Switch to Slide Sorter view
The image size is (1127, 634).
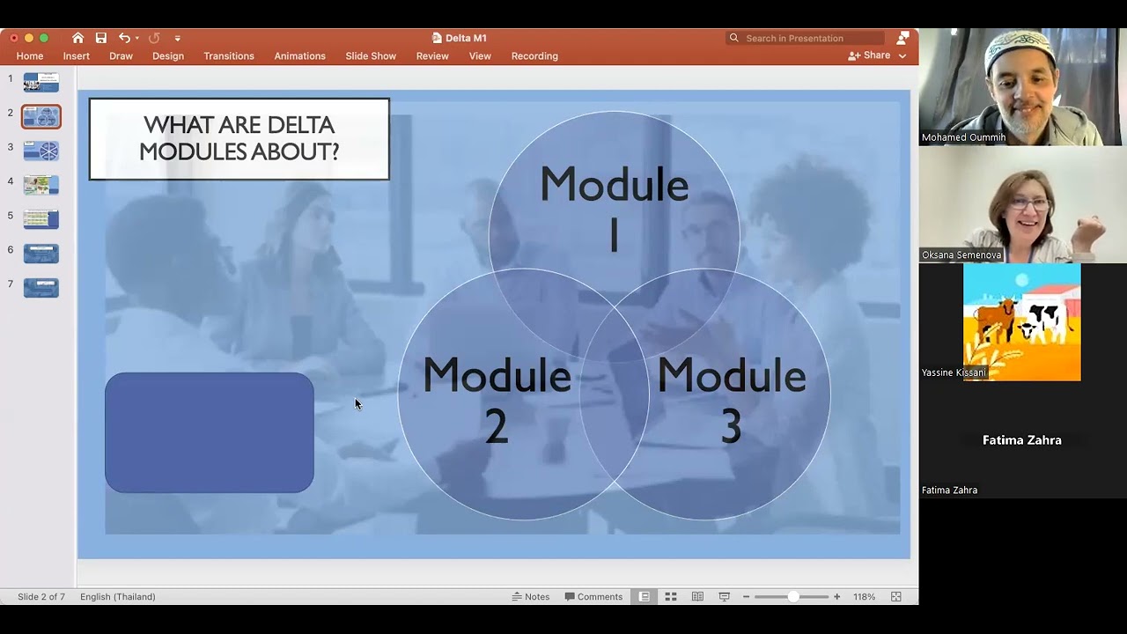[671, 597]
